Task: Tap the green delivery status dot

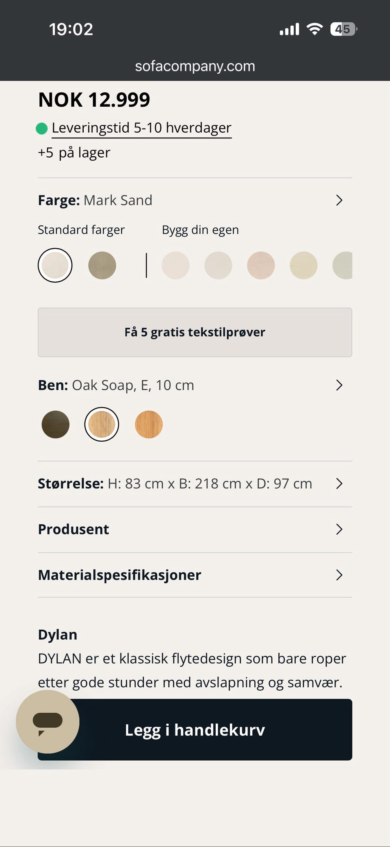Action: point(41,129)
